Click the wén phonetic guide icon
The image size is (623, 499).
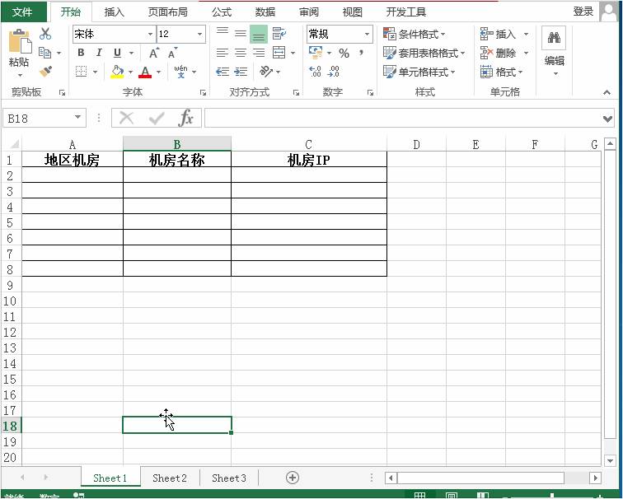180,72
